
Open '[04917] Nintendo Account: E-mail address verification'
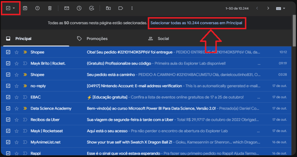(x=134, y=86)
